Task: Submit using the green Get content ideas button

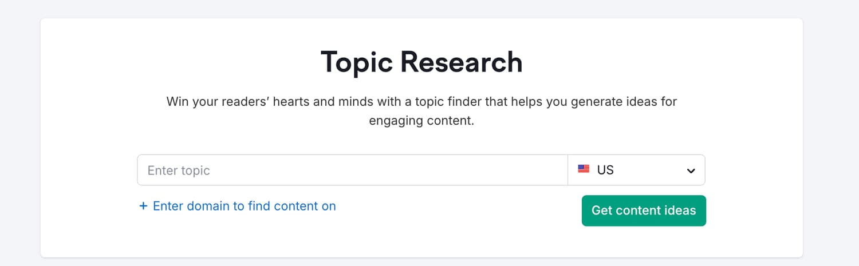Action: pyautogui.click(x=644, y=211)
